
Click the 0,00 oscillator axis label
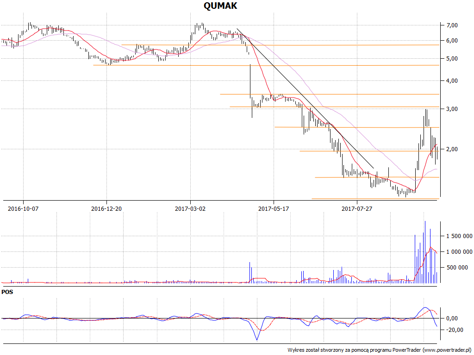click(452, 318)
